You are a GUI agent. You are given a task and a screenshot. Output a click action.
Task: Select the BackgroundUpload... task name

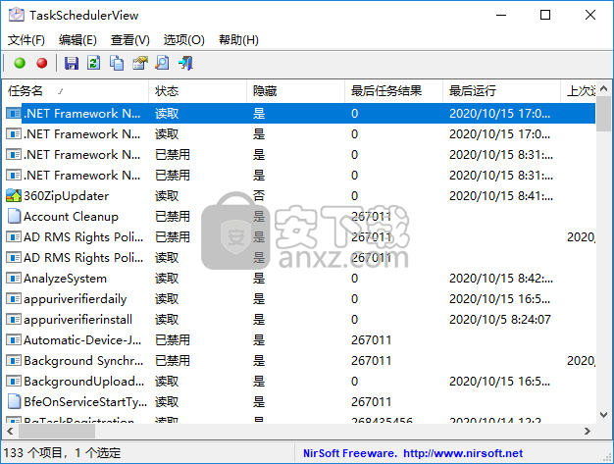point(83,382)
